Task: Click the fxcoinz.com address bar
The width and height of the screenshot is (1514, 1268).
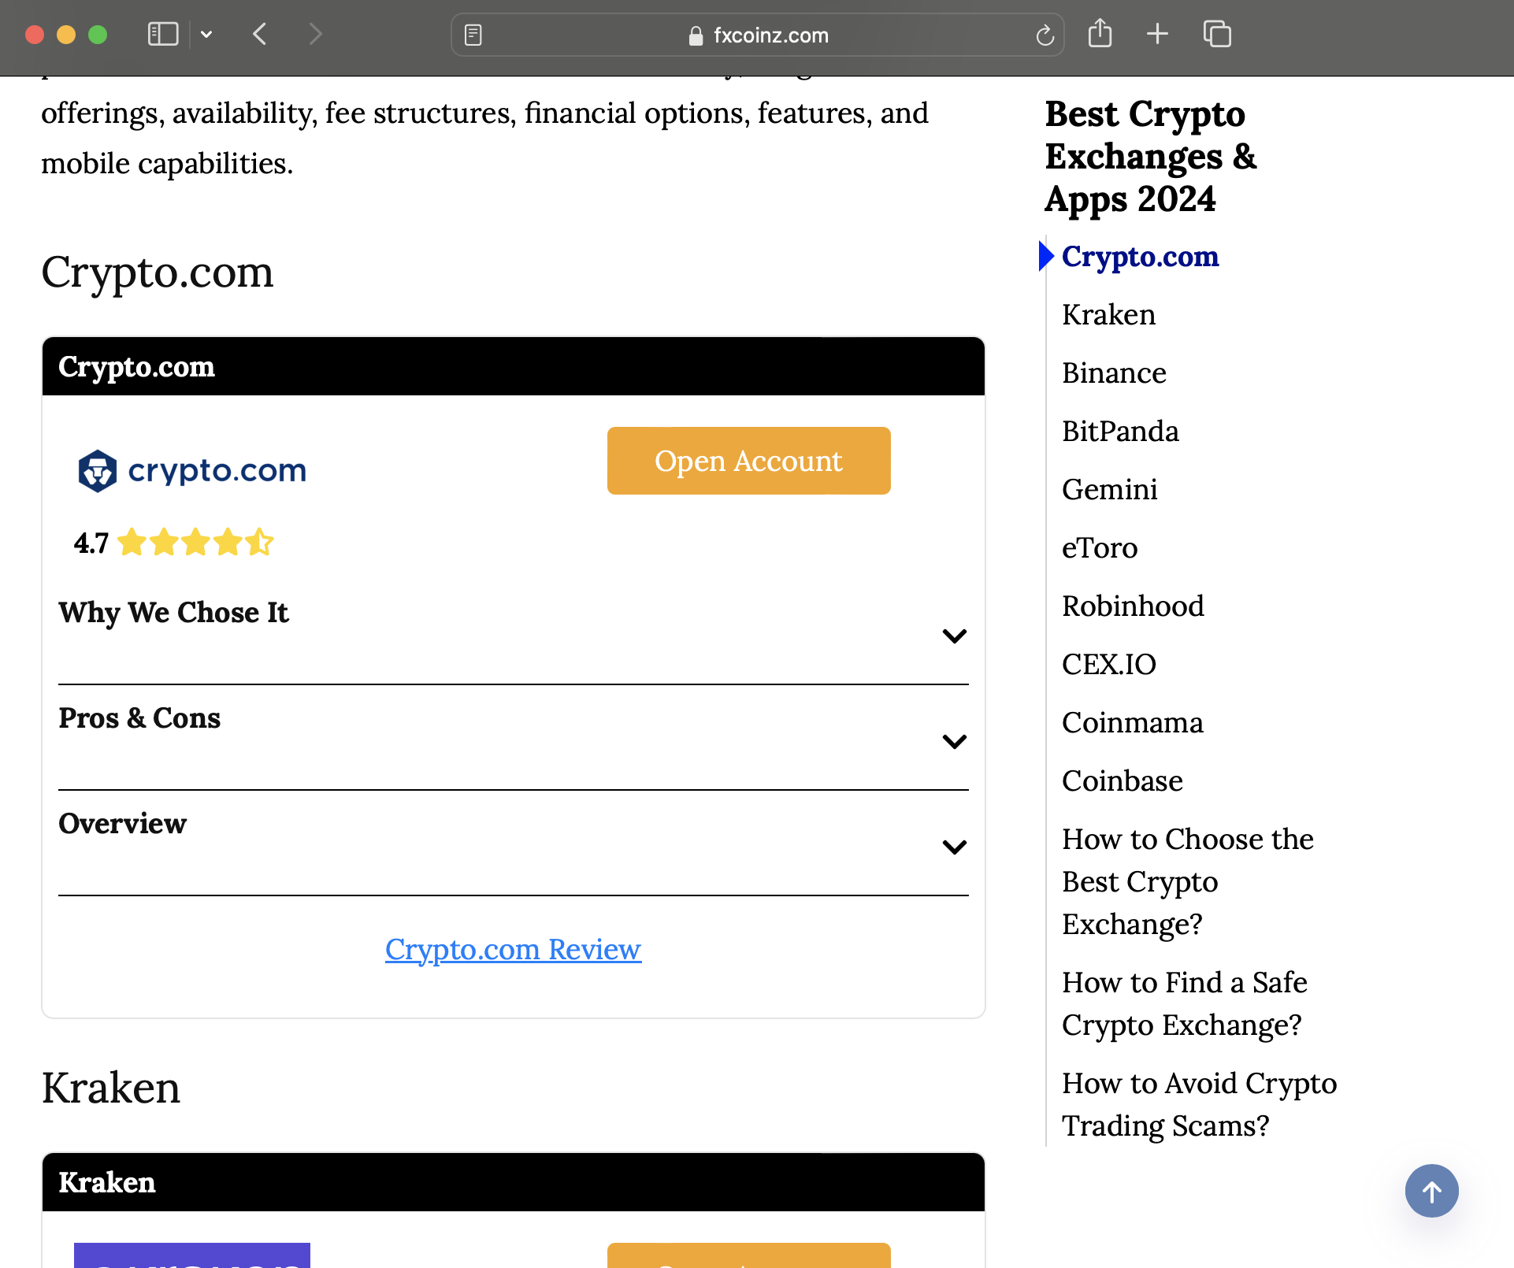Action: [758, 35]
